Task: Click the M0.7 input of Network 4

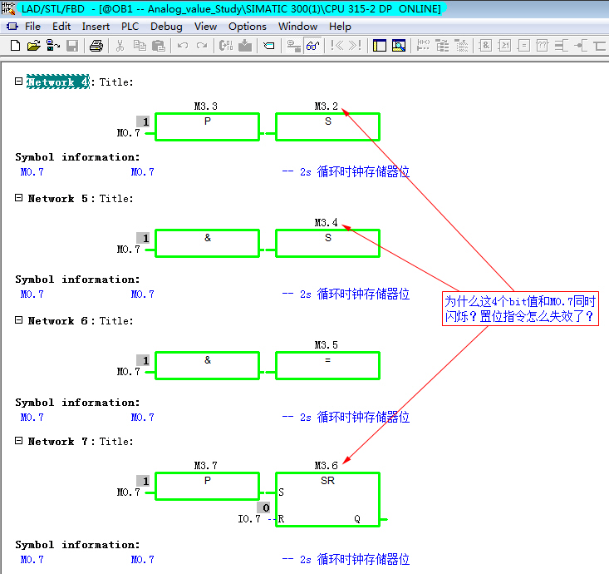Action: coord(129,133)
